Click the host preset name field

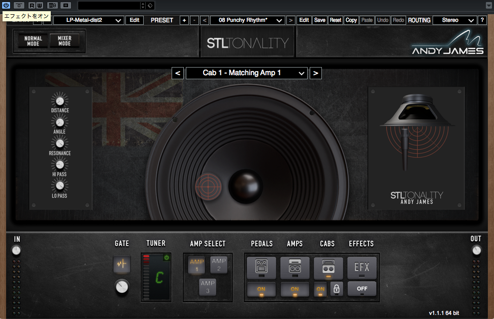pos(109,6)
